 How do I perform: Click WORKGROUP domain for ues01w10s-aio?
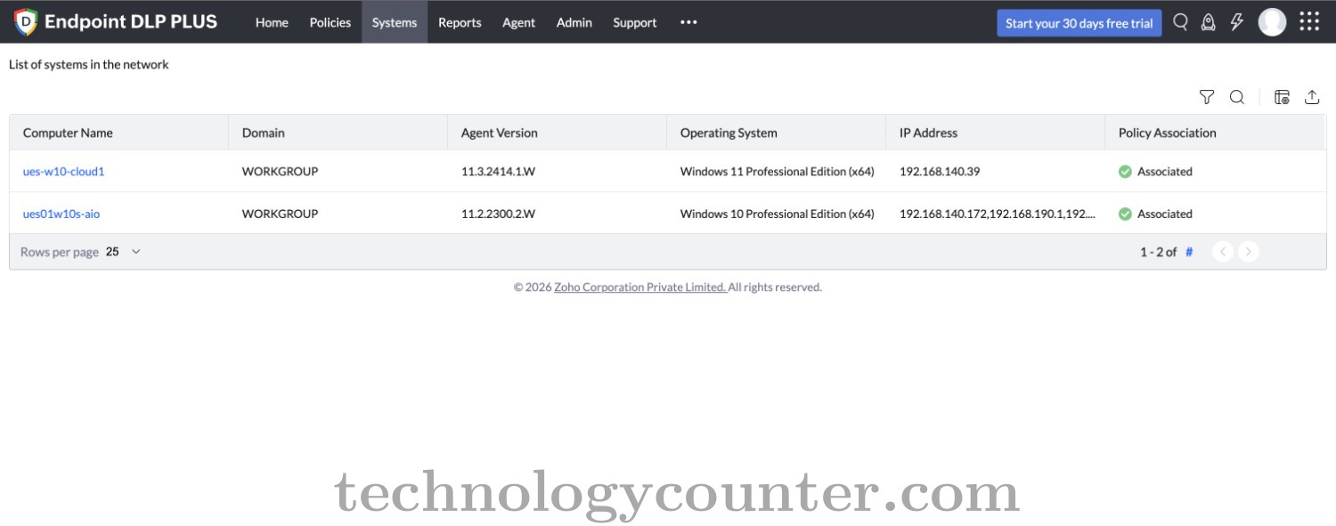pyautogui.click(x=280, y=214)
